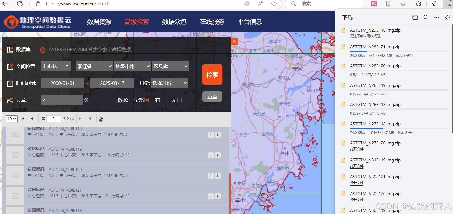Reload the page with the refresh icon
Image resolution: width=453 pixels, height=214 pixels.
tap(20, 4)
